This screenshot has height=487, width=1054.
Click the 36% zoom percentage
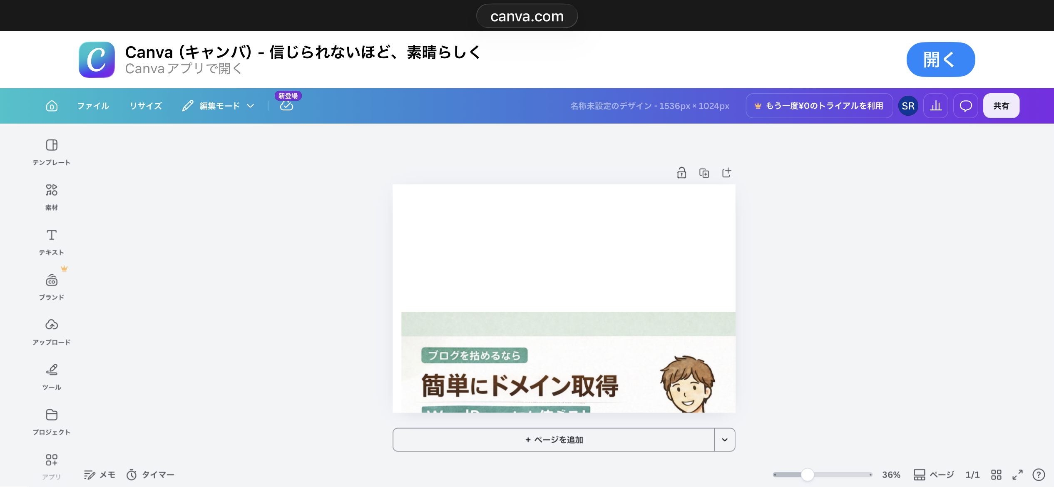(x=891, y=475)
